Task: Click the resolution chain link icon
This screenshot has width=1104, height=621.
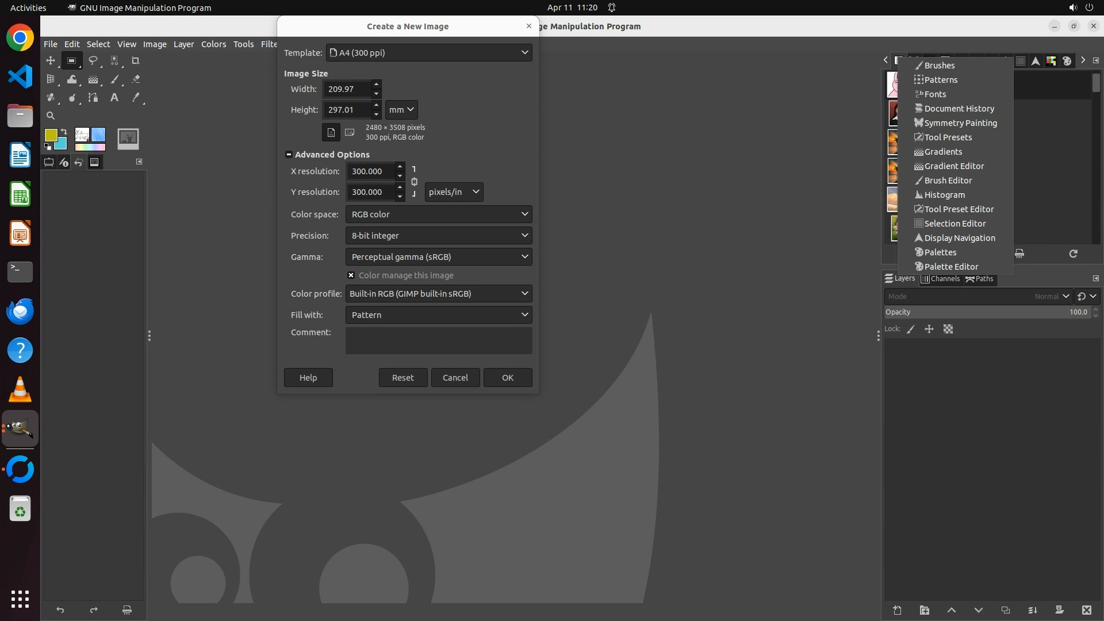Action: pos(414,182)
